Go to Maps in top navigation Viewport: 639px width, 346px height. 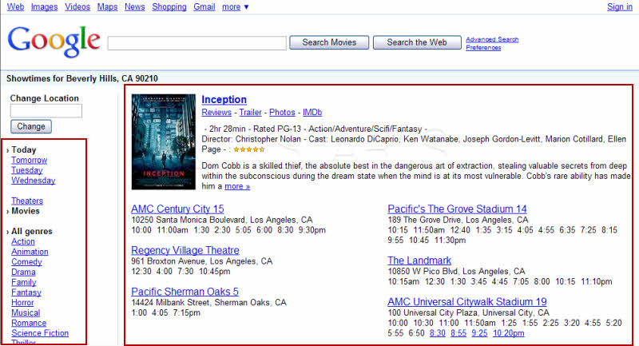click(107, 7)
